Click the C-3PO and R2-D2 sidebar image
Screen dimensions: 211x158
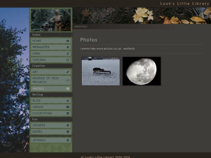[51, 20]
